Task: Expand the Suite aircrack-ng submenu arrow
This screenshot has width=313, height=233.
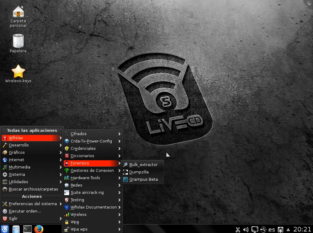Action: [119, 193]
